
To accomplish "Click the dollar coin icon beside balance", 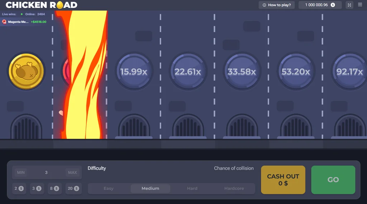I will click(x=333, y=5).
